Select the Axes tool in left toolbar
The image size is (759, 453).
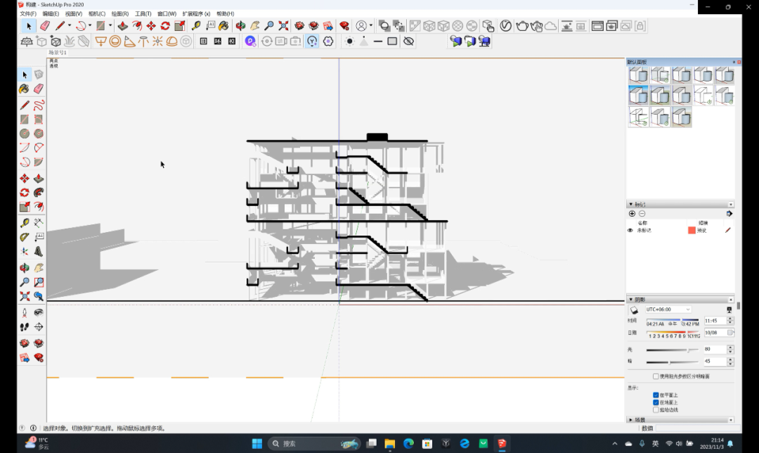tap(25, 251)
